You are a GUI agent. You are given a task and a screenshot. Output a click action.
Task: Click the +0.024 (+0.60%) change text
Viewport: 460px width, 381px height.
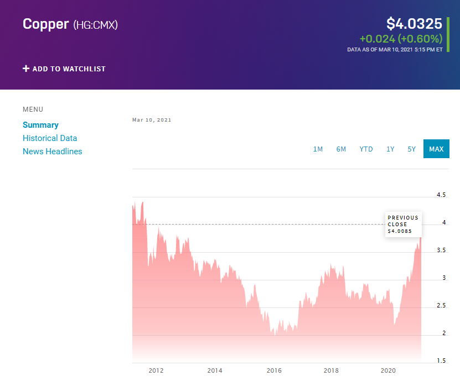401,39
